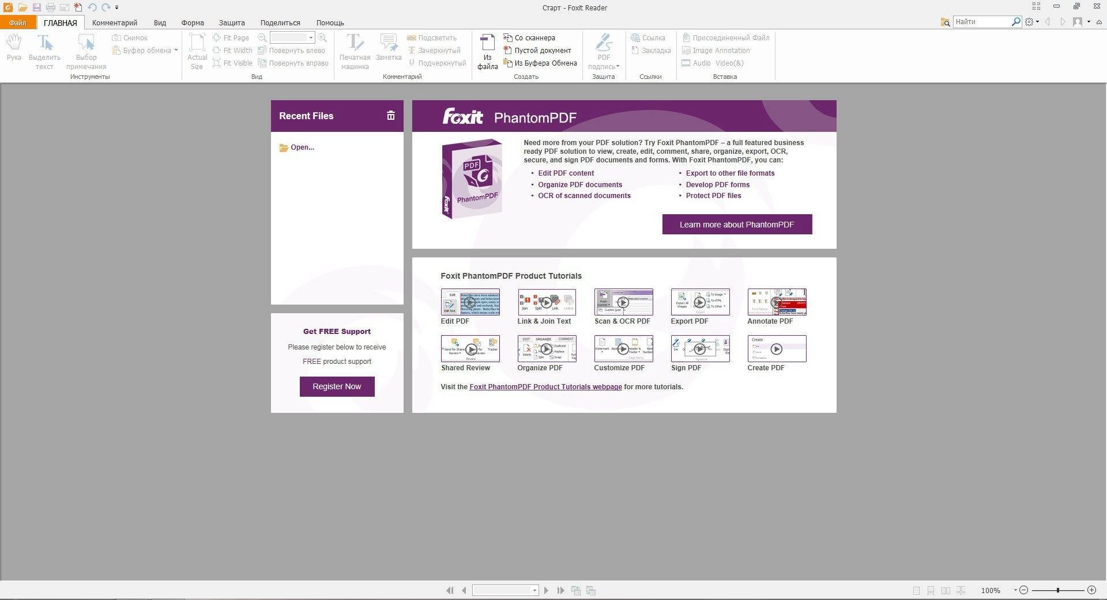
Task: Click the print icon in quick access toolbar
Action: click(x=51, y=7)
